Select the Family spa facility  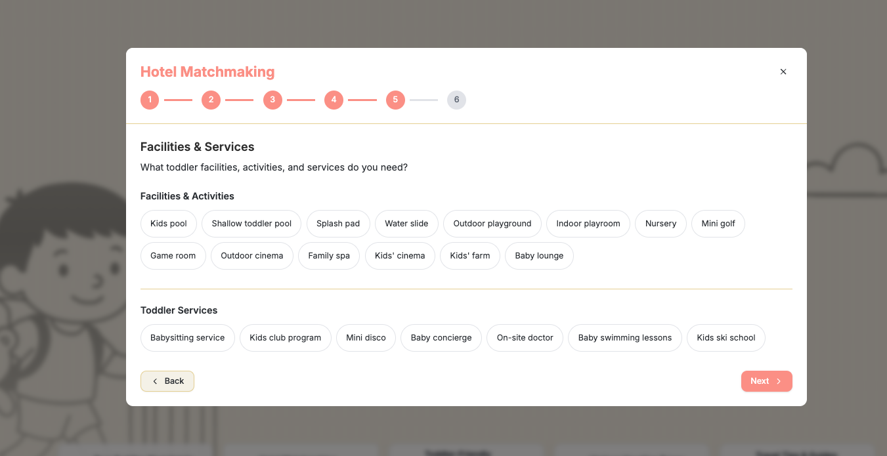tap(329, 256)
